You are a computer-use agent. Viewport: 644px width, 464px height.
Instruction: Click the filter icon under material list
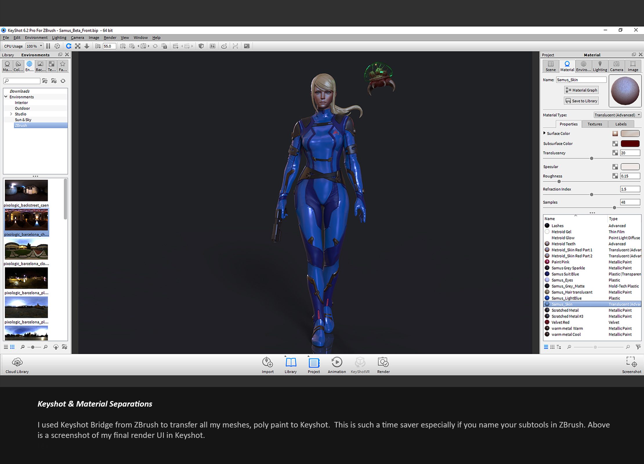(x=638, y=347)
